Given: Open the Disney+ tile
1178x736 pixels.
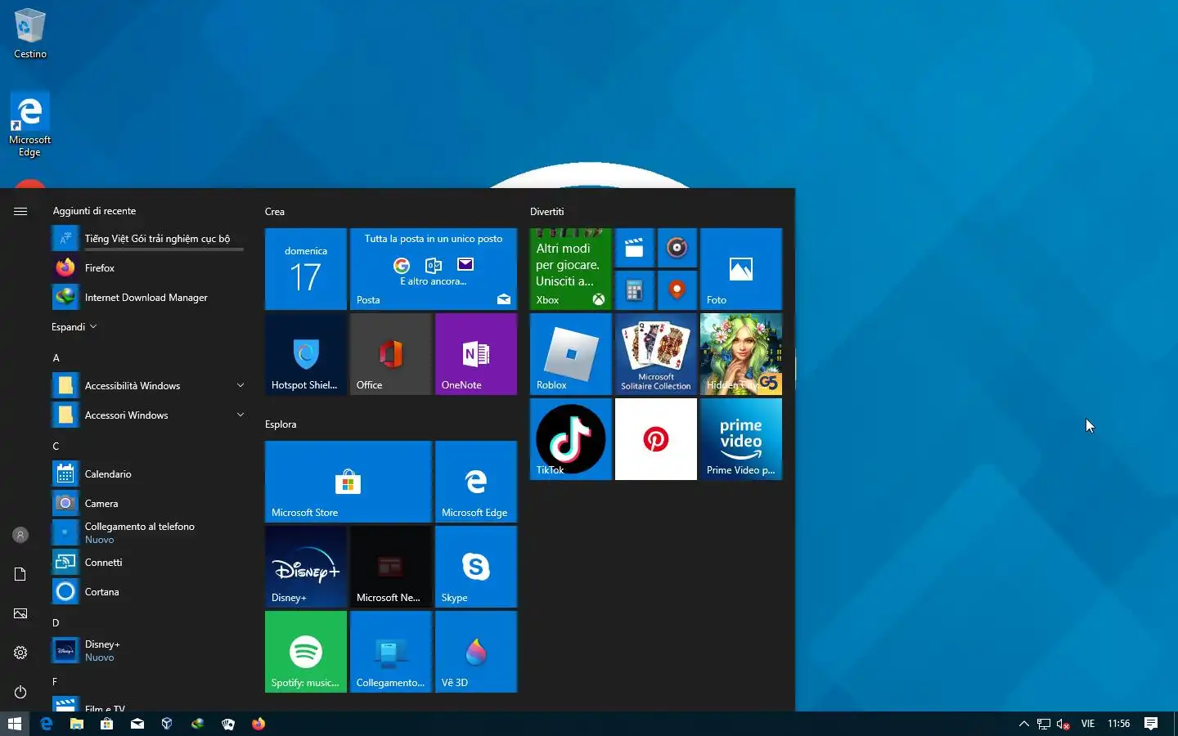Looking at the screenshot, I should (306, 567).
